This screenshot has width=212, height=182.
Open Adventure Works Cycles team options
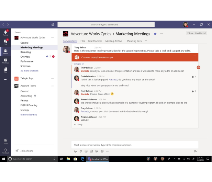[x=53, y=38]
